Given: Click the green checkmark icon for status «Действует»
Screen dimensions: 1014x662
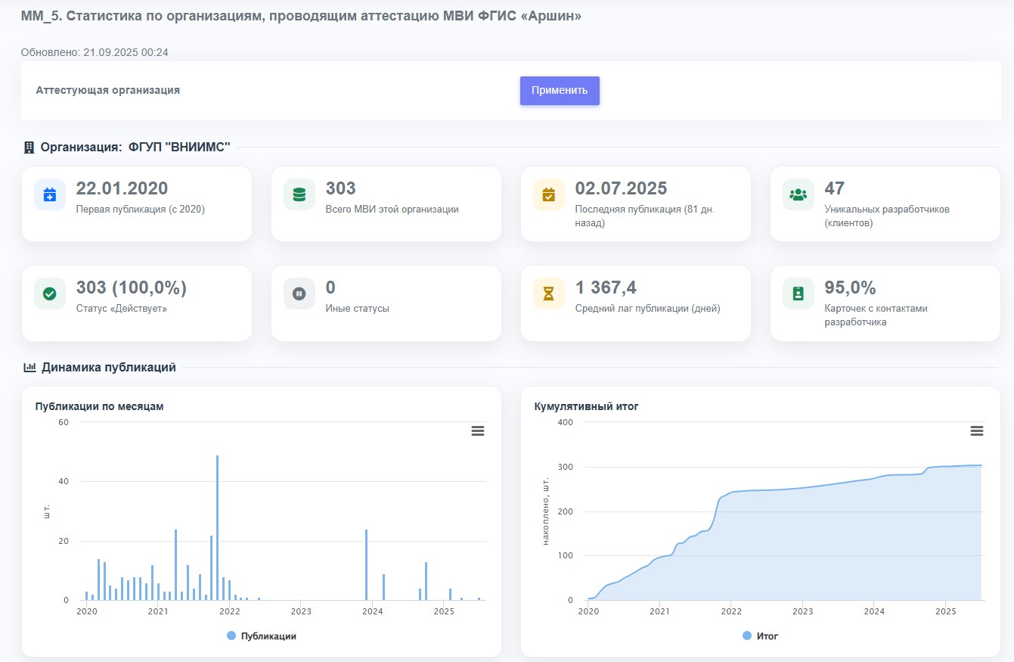Looking at the screenshot, I should pos(50,294).
